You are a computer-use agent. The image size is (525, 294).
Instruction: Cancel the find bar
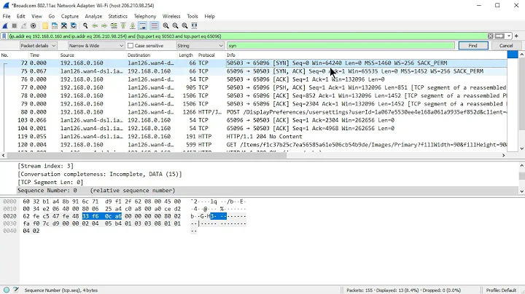(x=506, y=45)
